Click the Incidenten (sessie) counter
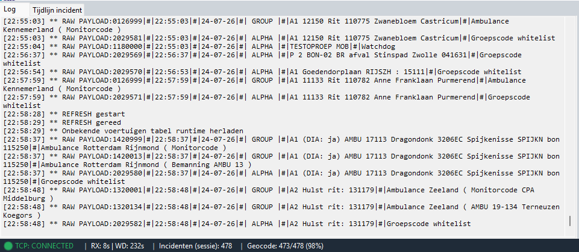Image resolution: width=579 pixels, height=252 pixels. 195,246
